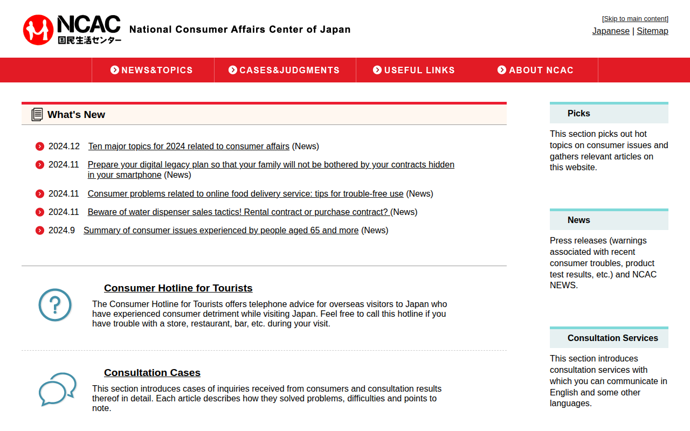Open the water dispenser sales tactics article

[239, 212]
